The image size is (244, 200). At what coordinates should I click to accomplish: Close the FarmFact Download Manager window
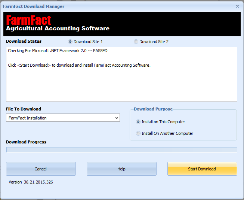[237, 6]
